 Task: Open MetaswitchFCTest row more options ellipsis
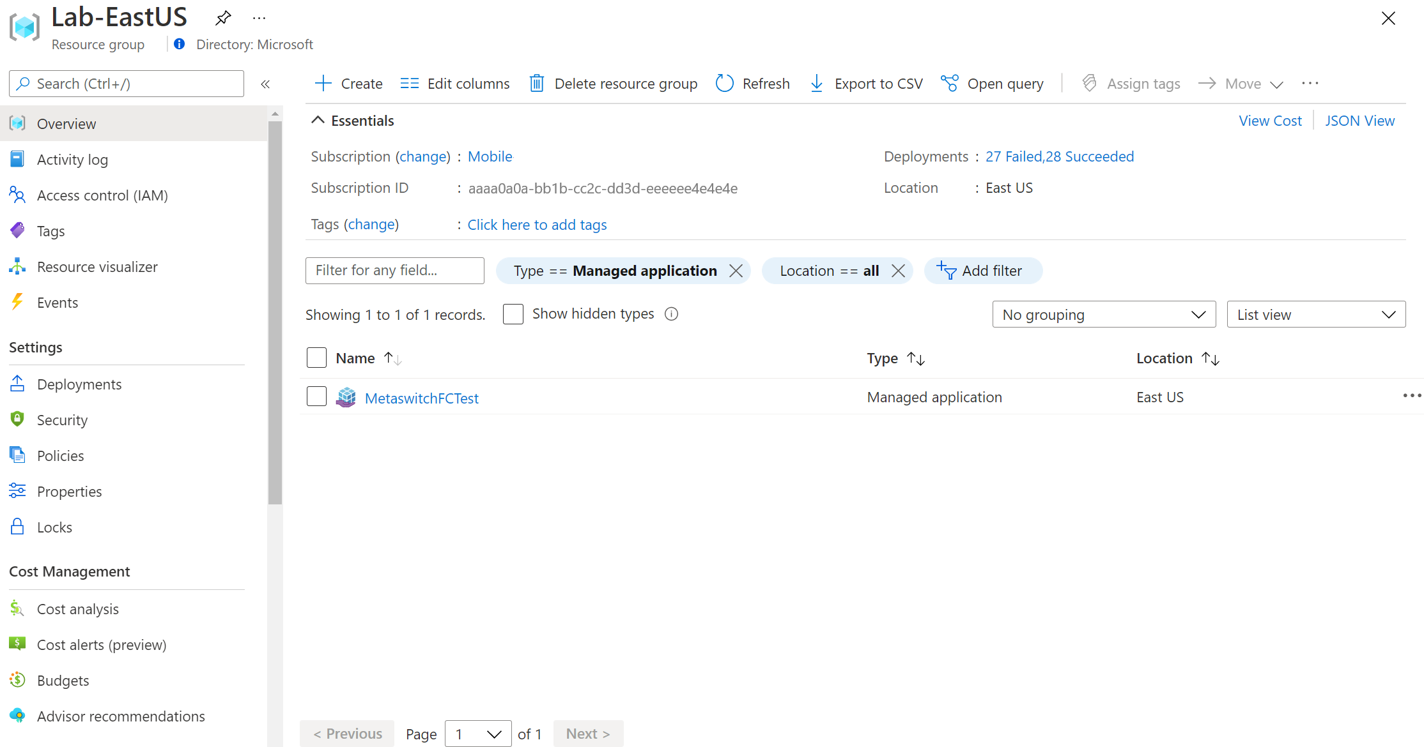(1411, 396)
